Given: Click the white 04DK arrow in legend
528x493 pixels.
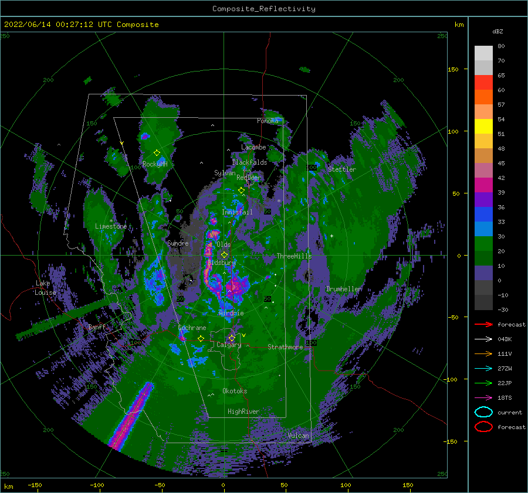Looking at the screenshot, I should (x=483, y=339).
